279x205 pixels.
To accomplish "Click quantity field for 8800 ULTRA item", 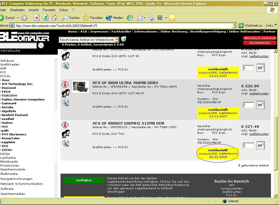I will click(248, 105).
